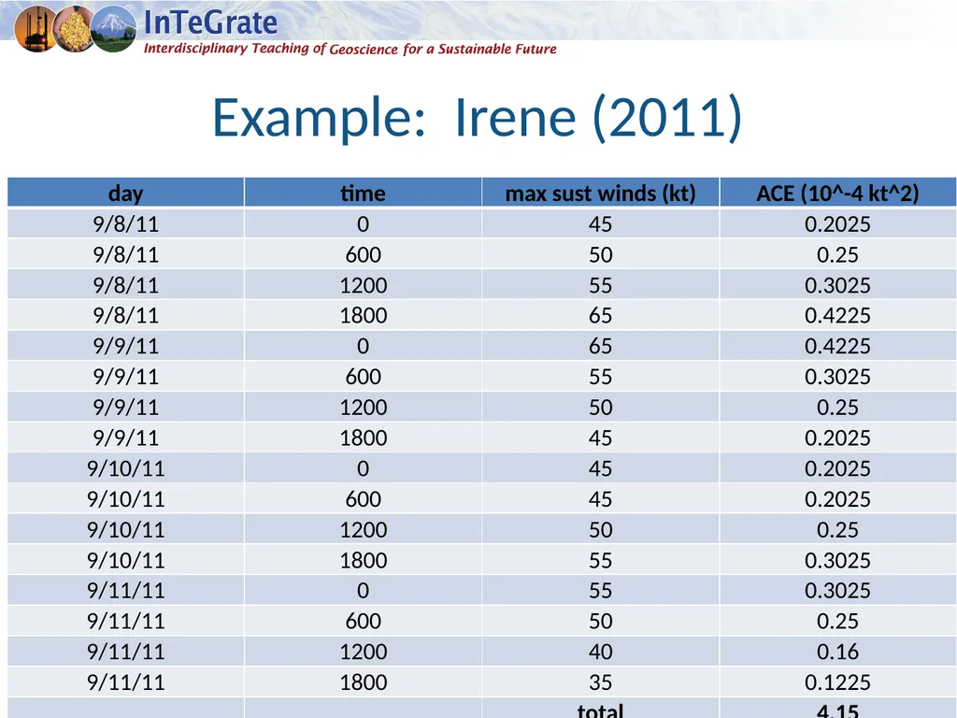Screen dimensions: 957x718
Task: Select ACE 0.3025 for 9/10/11 at 1800
Action: [838, 559]
